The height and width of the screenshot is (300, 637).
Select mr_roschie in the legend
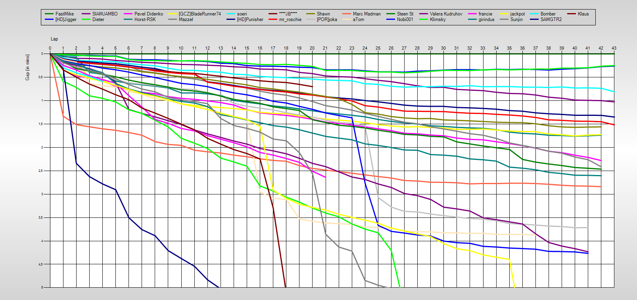pyautogui.click(x=290, y=19)
